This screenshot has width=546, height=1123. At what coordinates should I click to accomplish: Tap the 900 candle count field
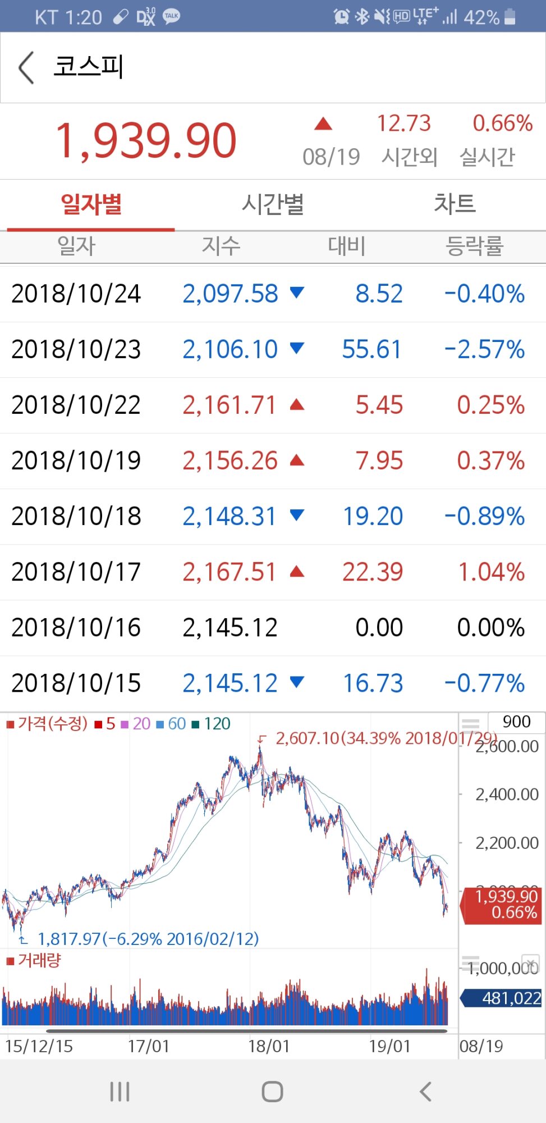[516, 722]
